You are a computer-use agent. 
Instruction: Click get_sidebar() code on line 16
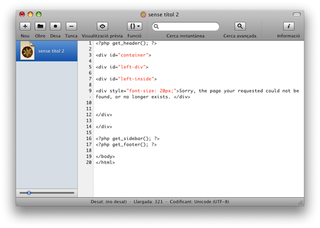coord(127,139)
